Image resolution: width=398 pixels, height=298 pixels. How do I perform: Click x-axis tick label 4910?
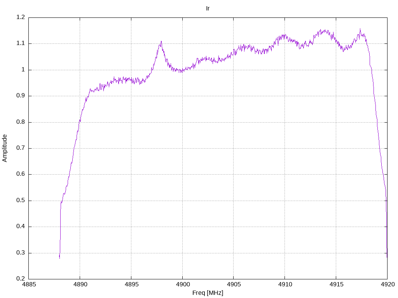pos(285,284)
